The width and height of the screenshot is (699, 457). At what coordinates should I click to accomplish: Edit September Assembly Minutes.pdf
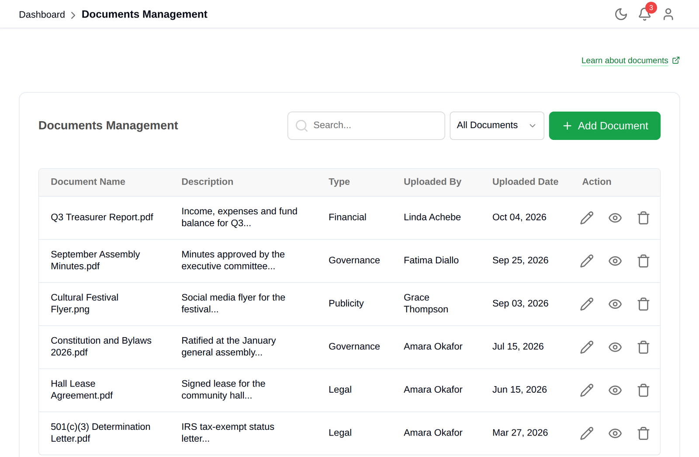(x=587, y=261)
